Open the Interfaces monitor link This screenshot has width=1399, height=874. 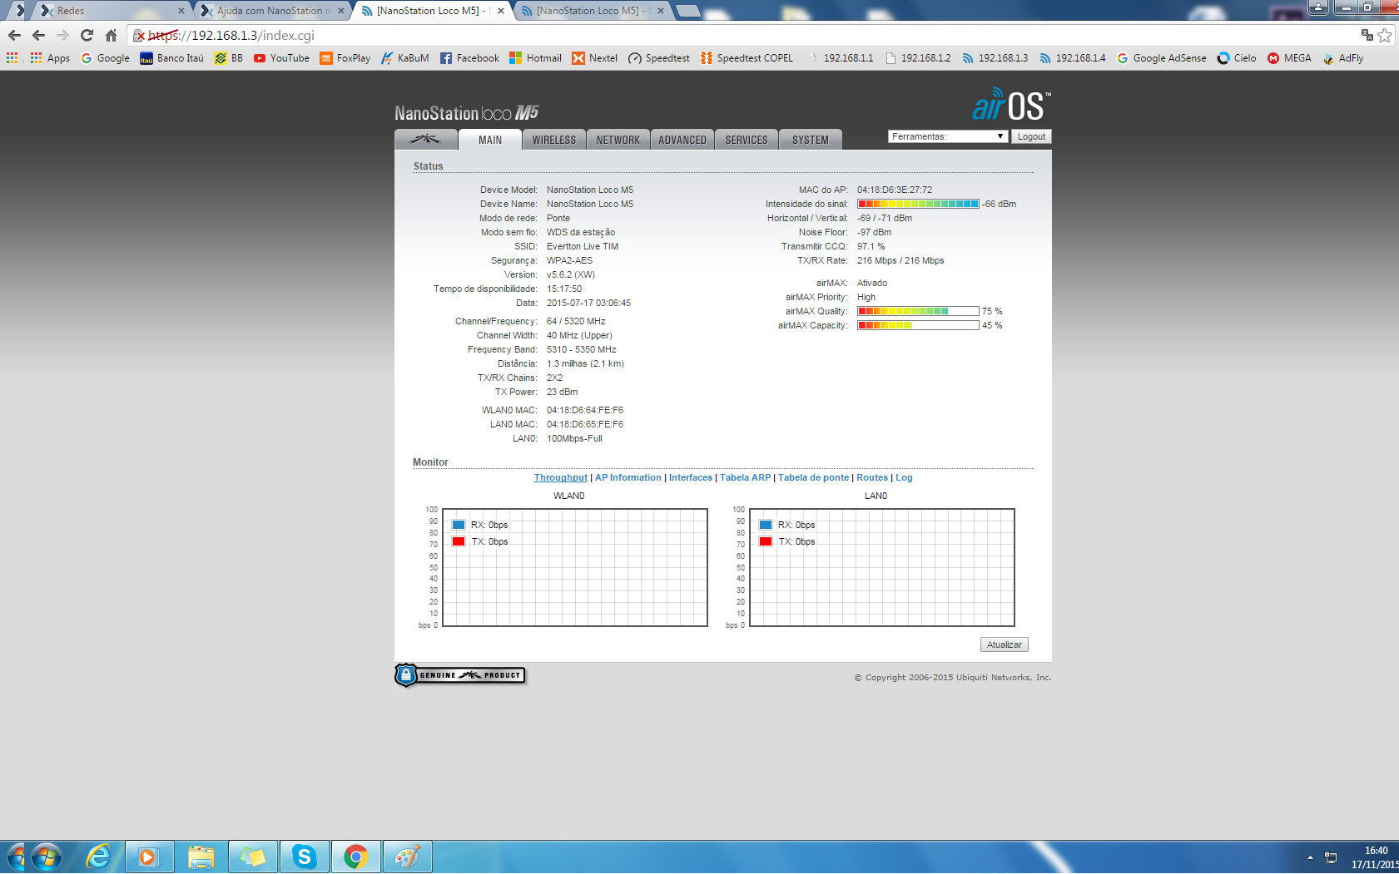(691, 477)
